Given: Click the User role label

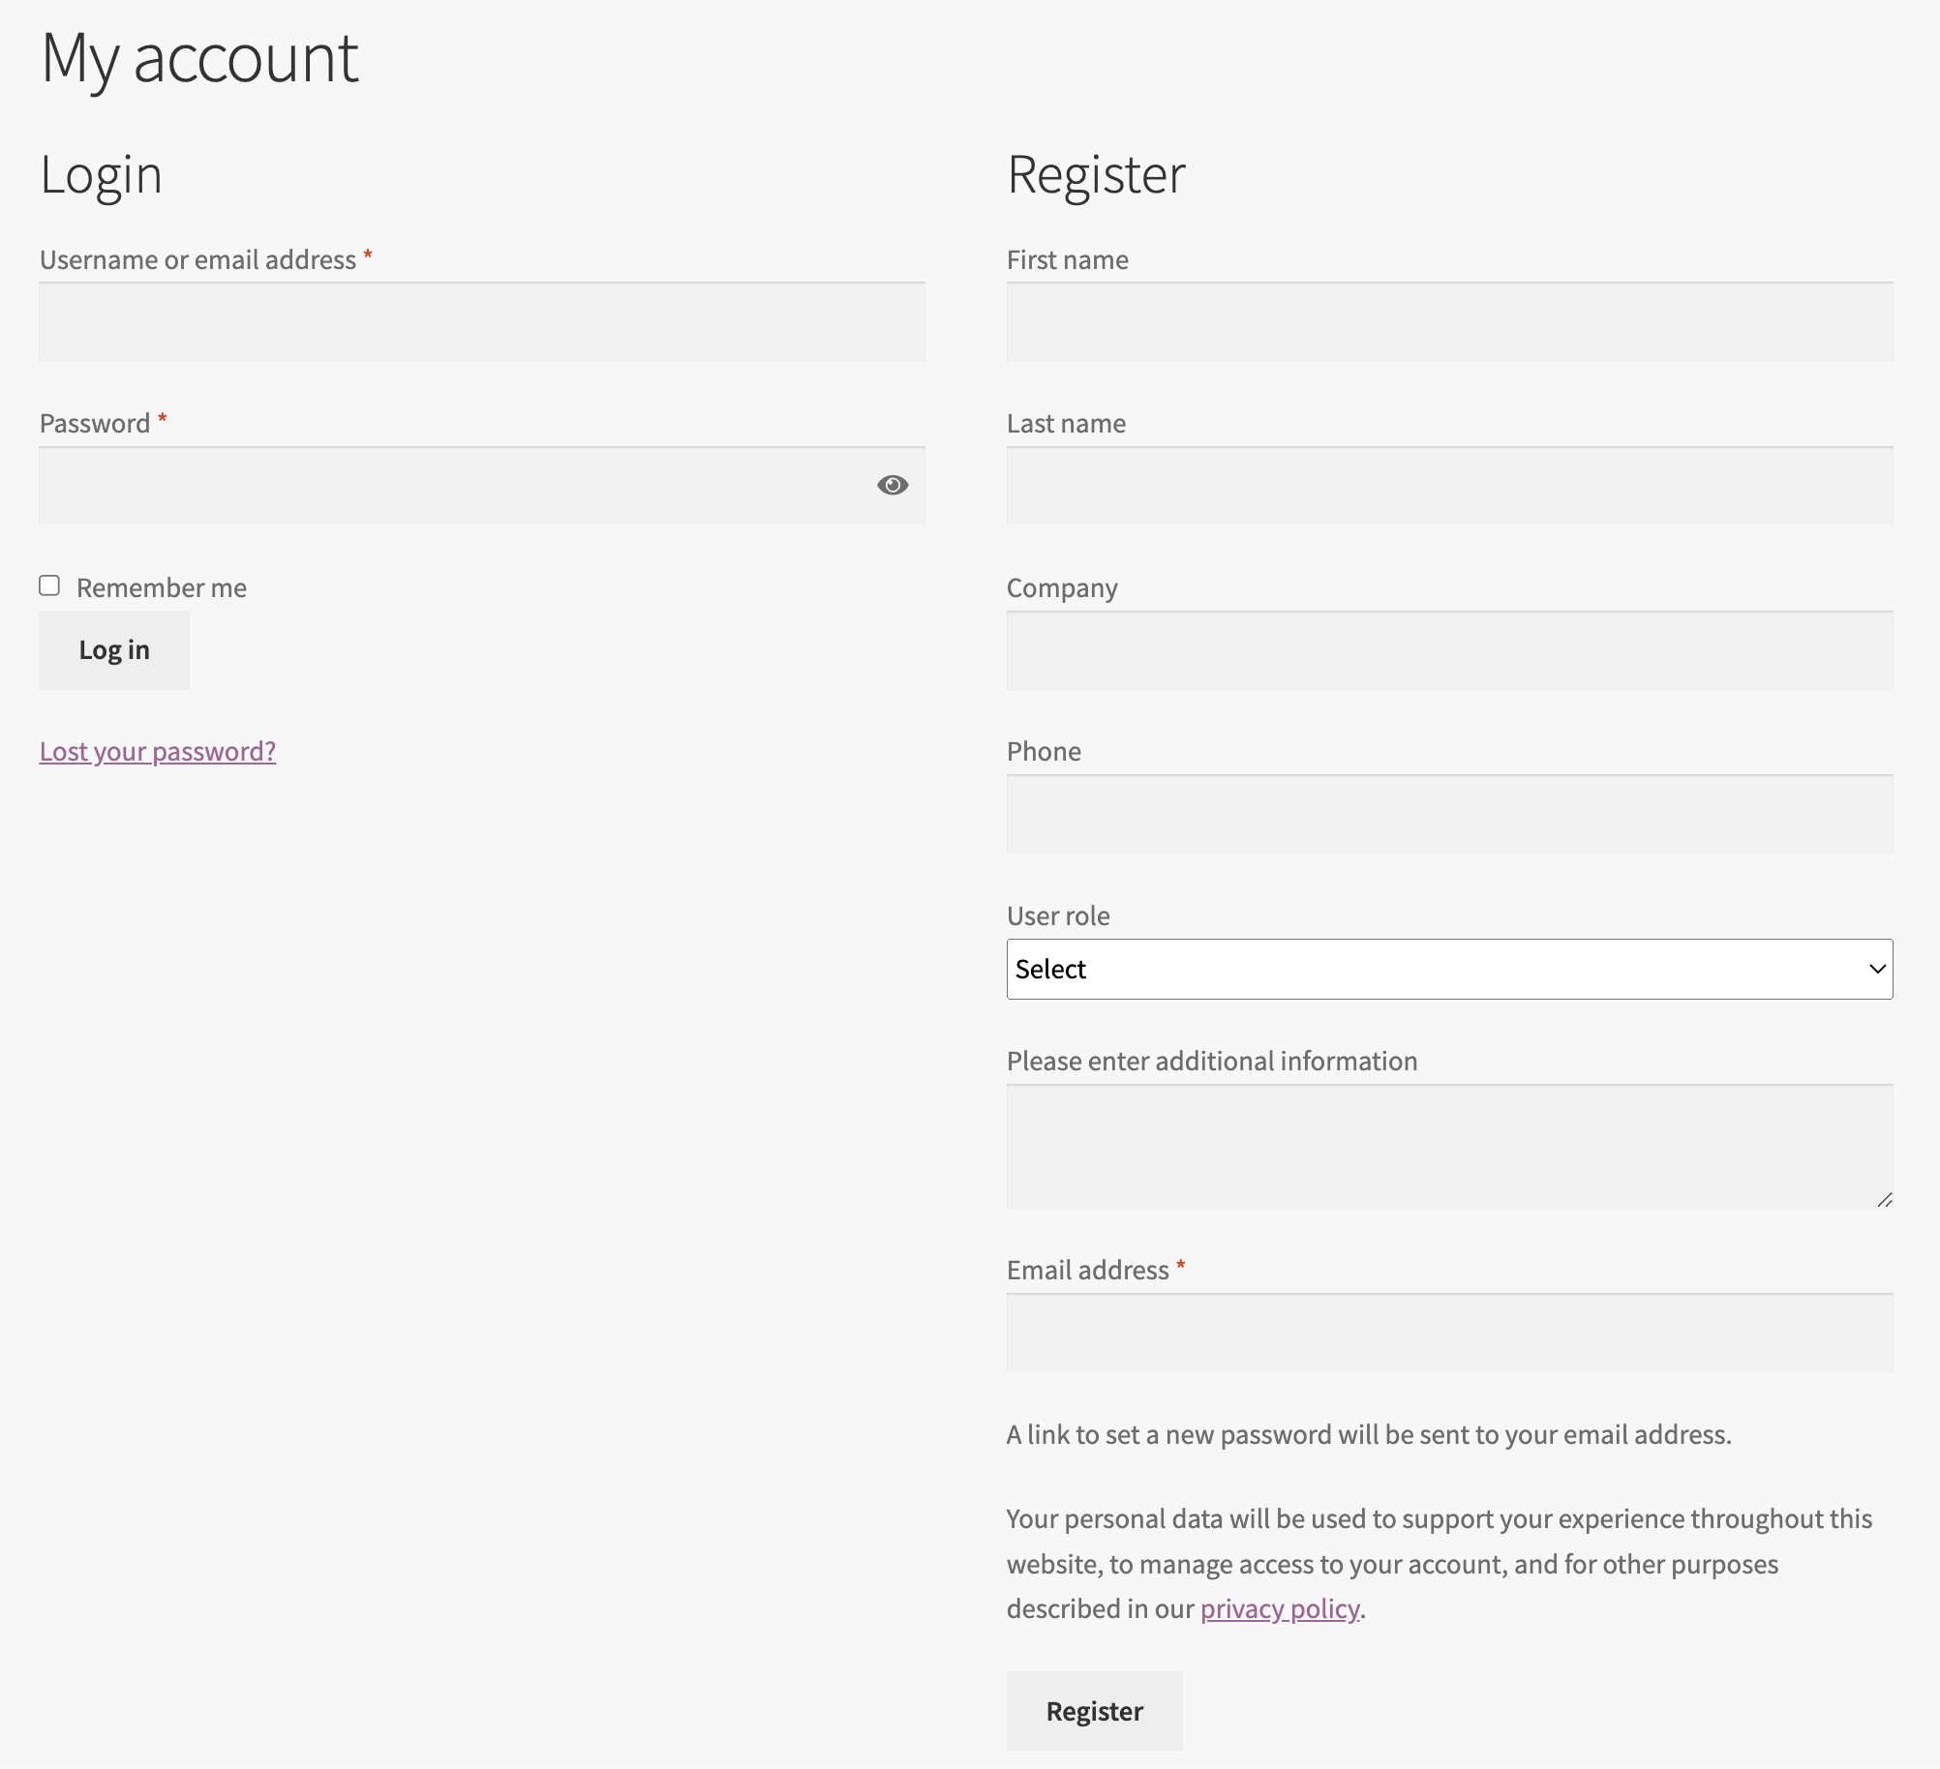Looking at the screenshot, I should click(1058, 915).
